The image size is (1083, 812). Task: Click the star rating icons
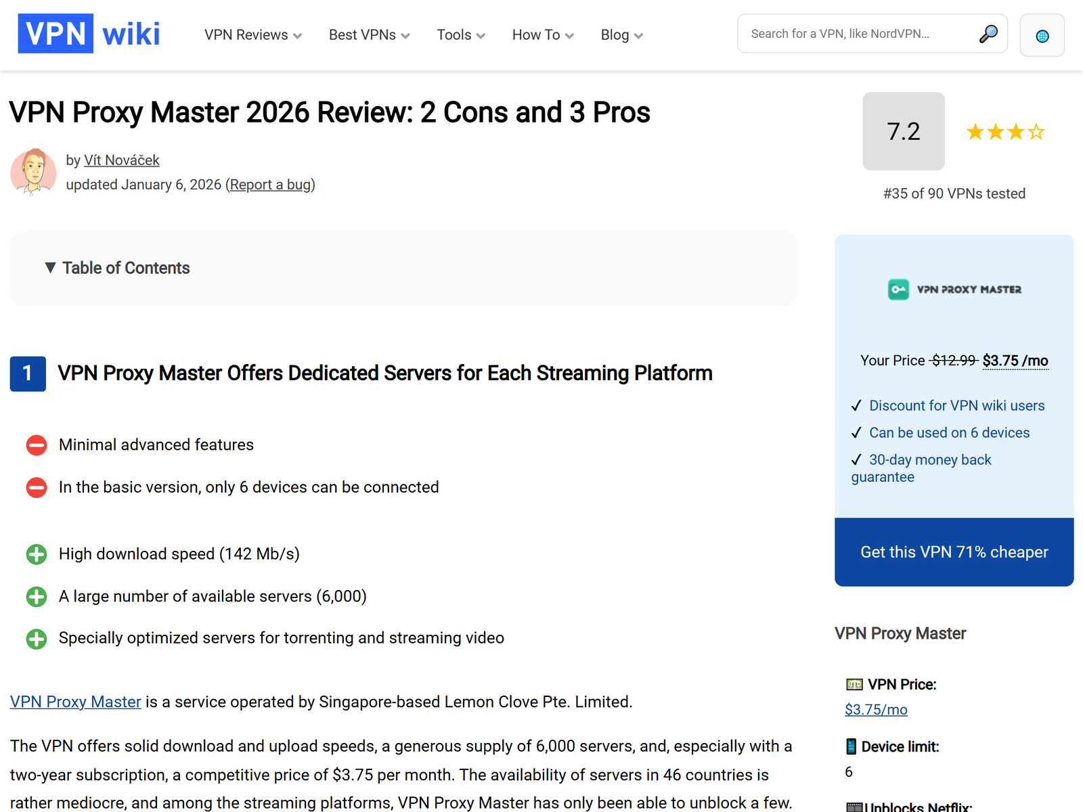coord(1006,131)
